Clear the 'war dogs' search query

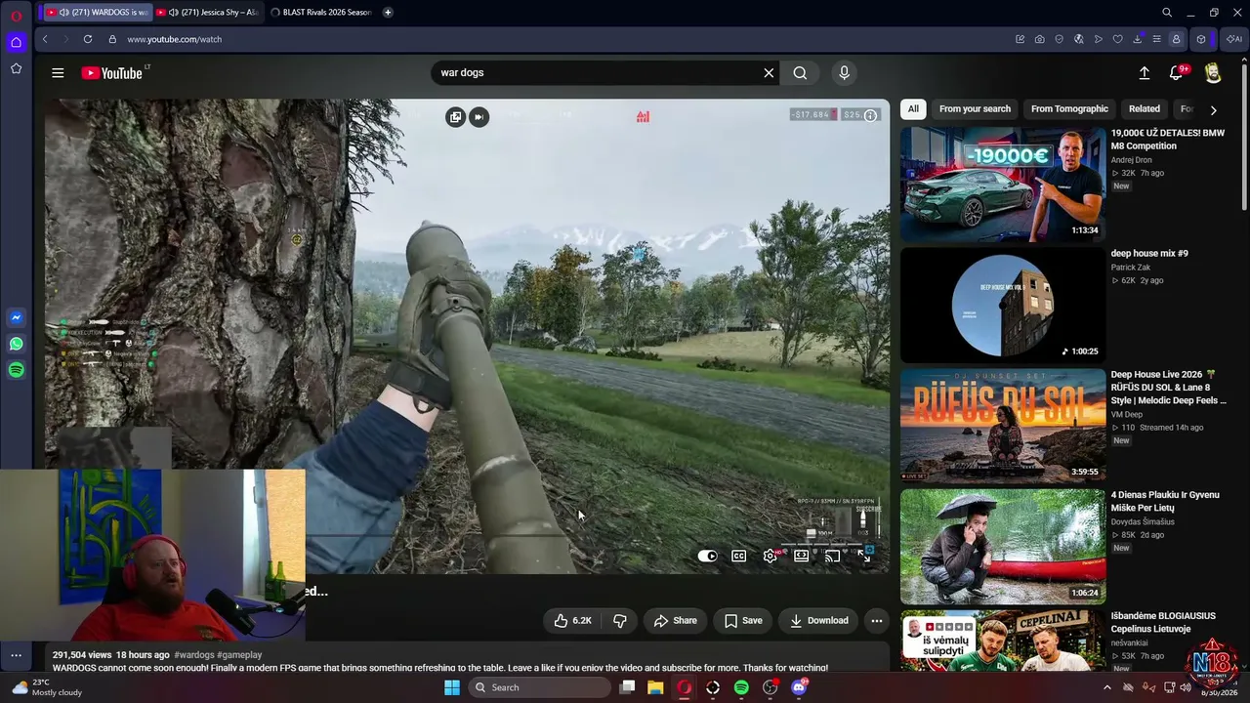769,73
